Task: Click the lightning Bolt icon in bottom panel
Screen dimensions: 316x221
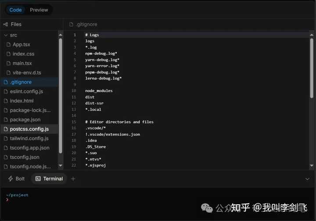Action: tap(11, 179)
